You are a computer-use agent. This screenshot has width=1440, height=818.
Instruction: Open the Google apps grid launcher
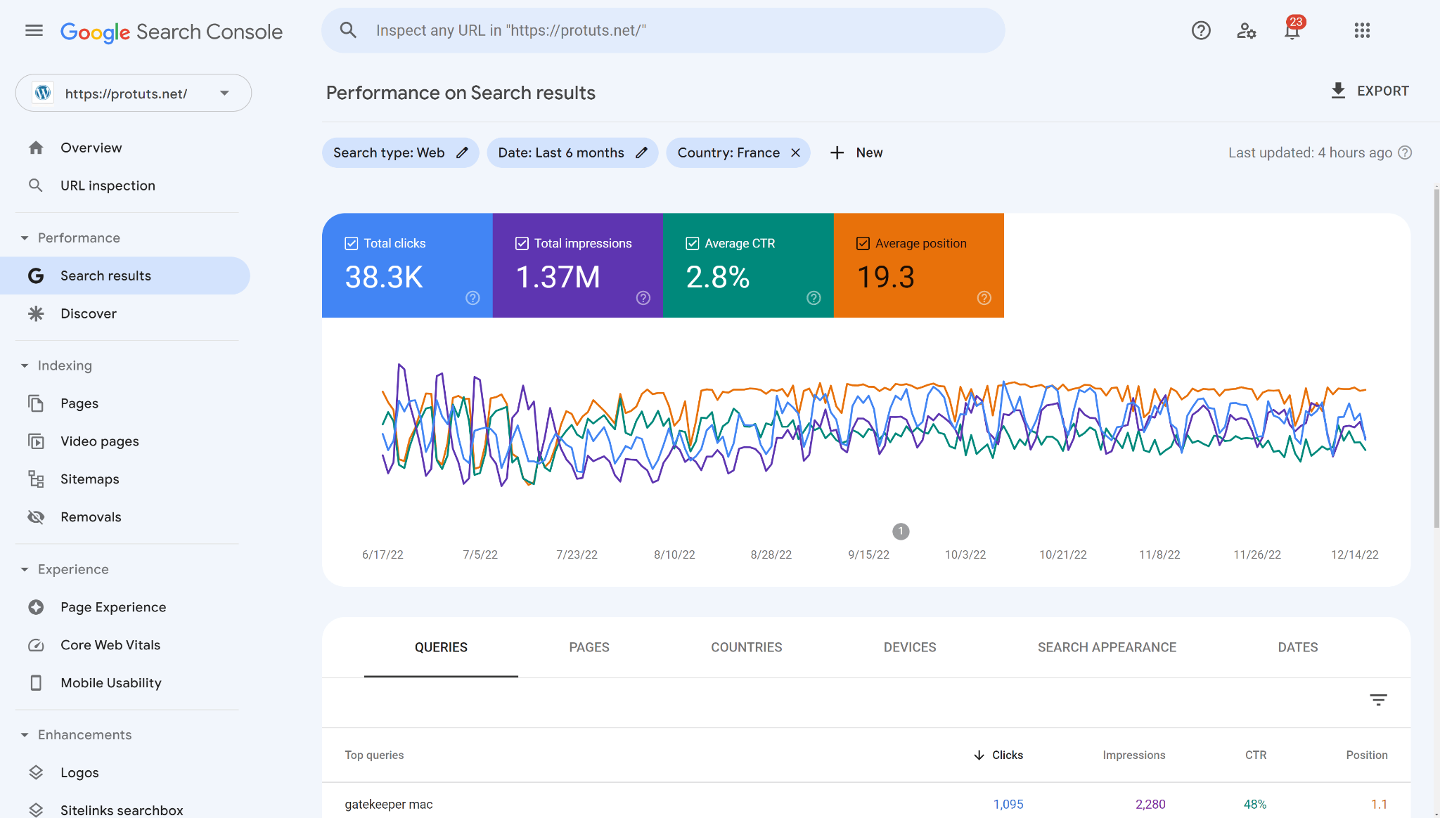1362,30
